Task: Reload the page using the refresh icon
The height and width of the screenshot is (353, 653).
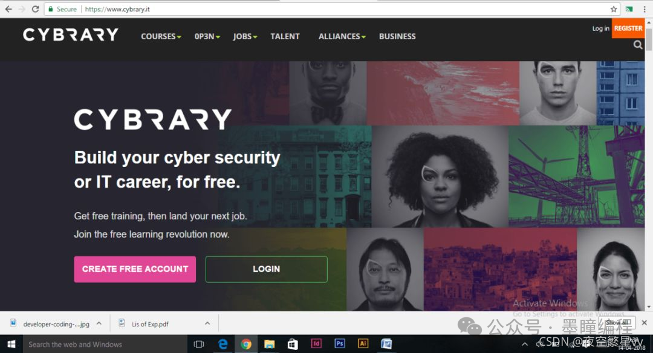Action: click(x=36, y=8)
